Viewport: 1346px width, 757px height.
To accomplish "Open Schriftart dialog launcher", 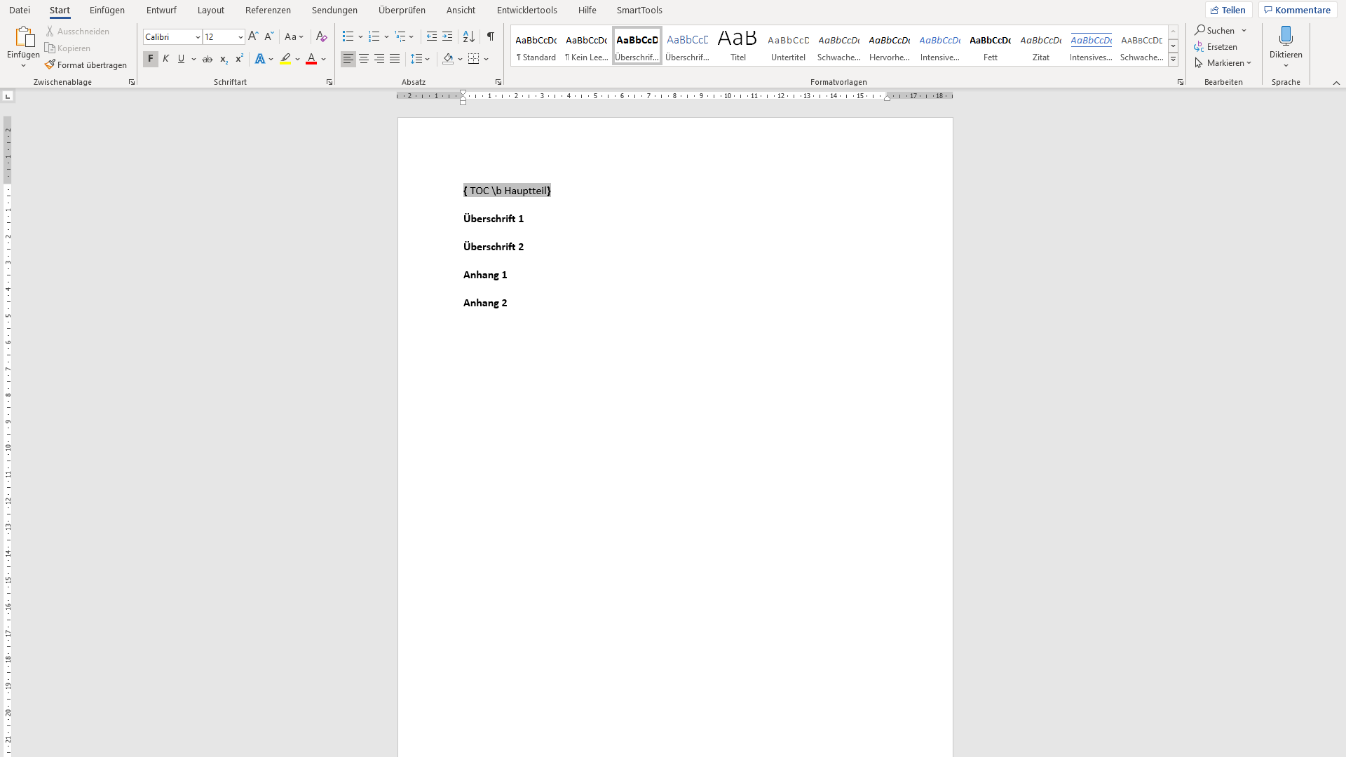I will pos(329,82).
